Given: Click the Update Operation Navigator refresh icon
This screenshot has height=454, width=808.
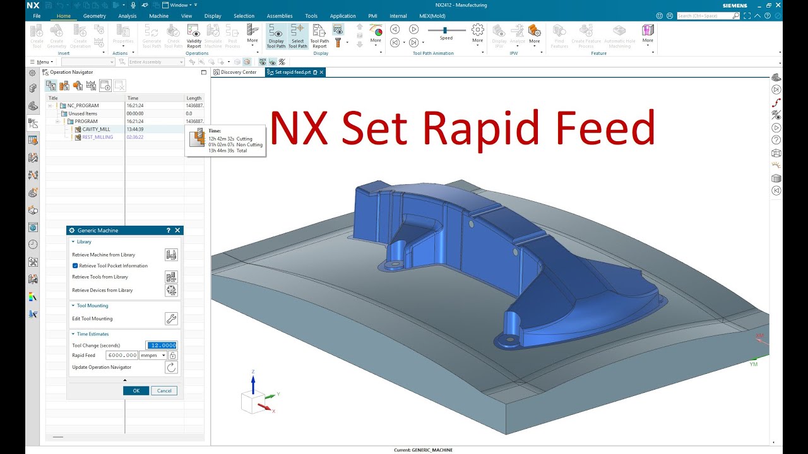Looking at the screenshot, I should 171,367.
